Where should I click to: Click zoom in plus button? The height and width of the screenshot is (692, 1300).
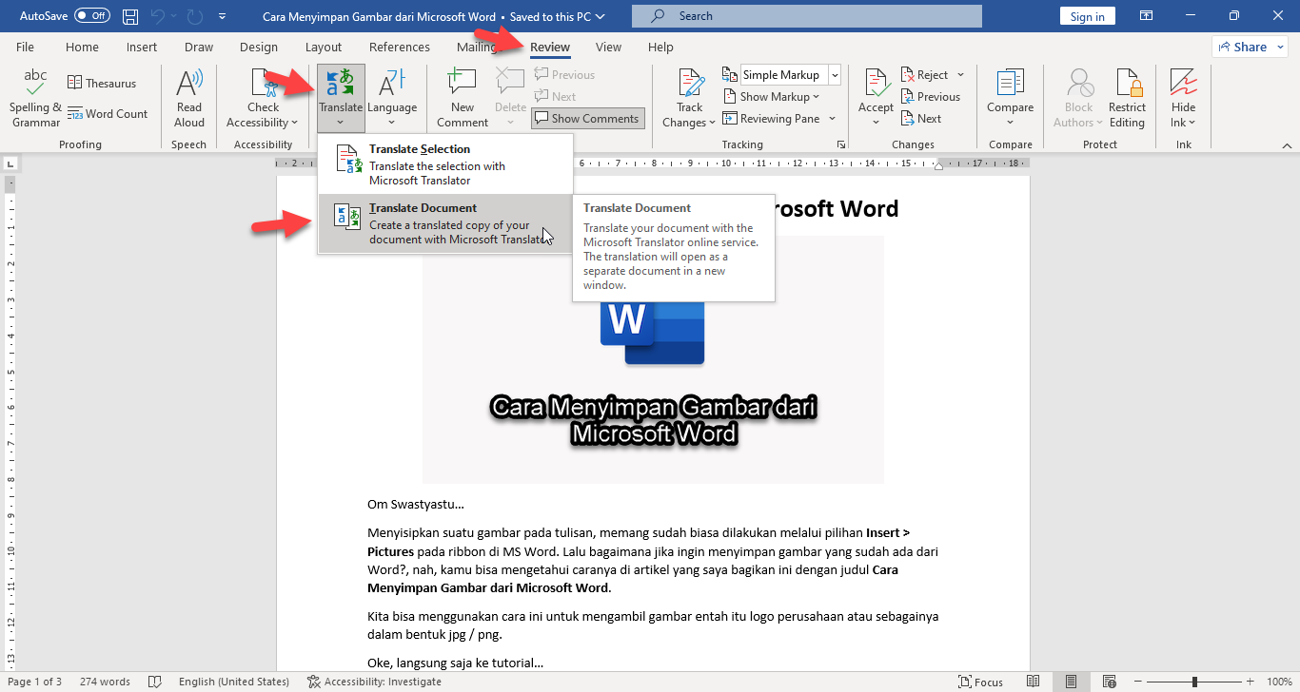tap(1251, 682)
